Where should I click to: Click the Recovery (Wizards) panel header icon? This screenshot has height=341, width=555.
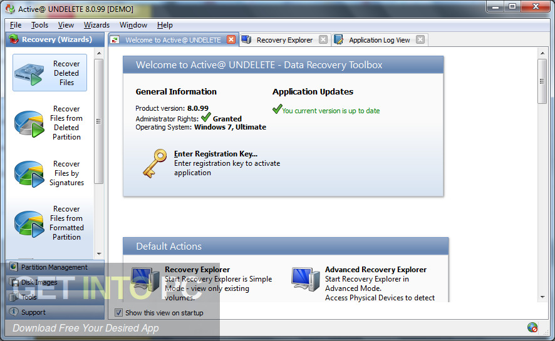click(x=14, y=39)
